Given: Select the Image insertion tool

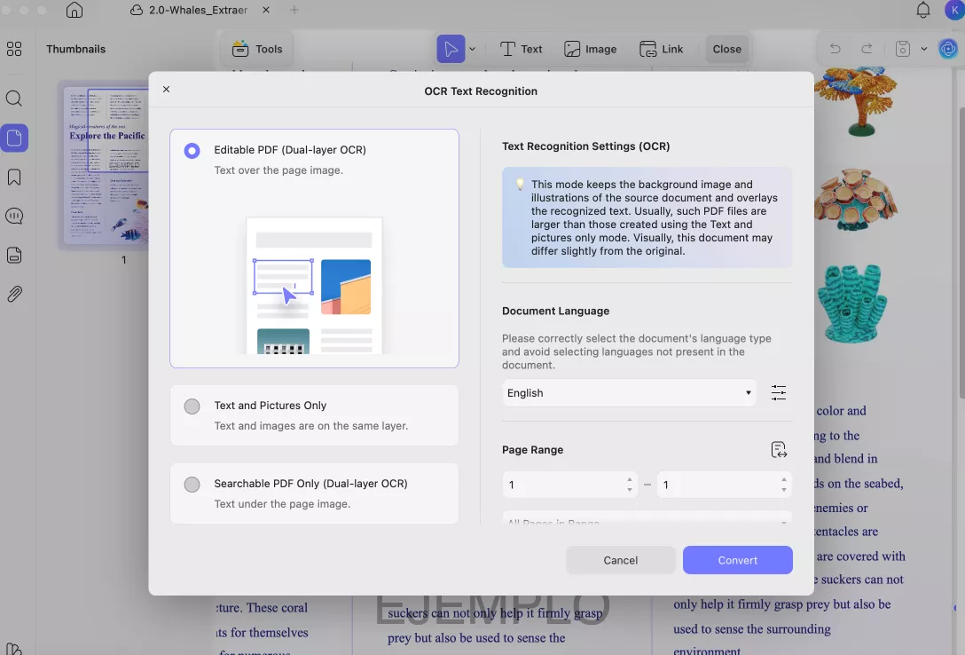Looking at the screenshot, I should [591, 49].
